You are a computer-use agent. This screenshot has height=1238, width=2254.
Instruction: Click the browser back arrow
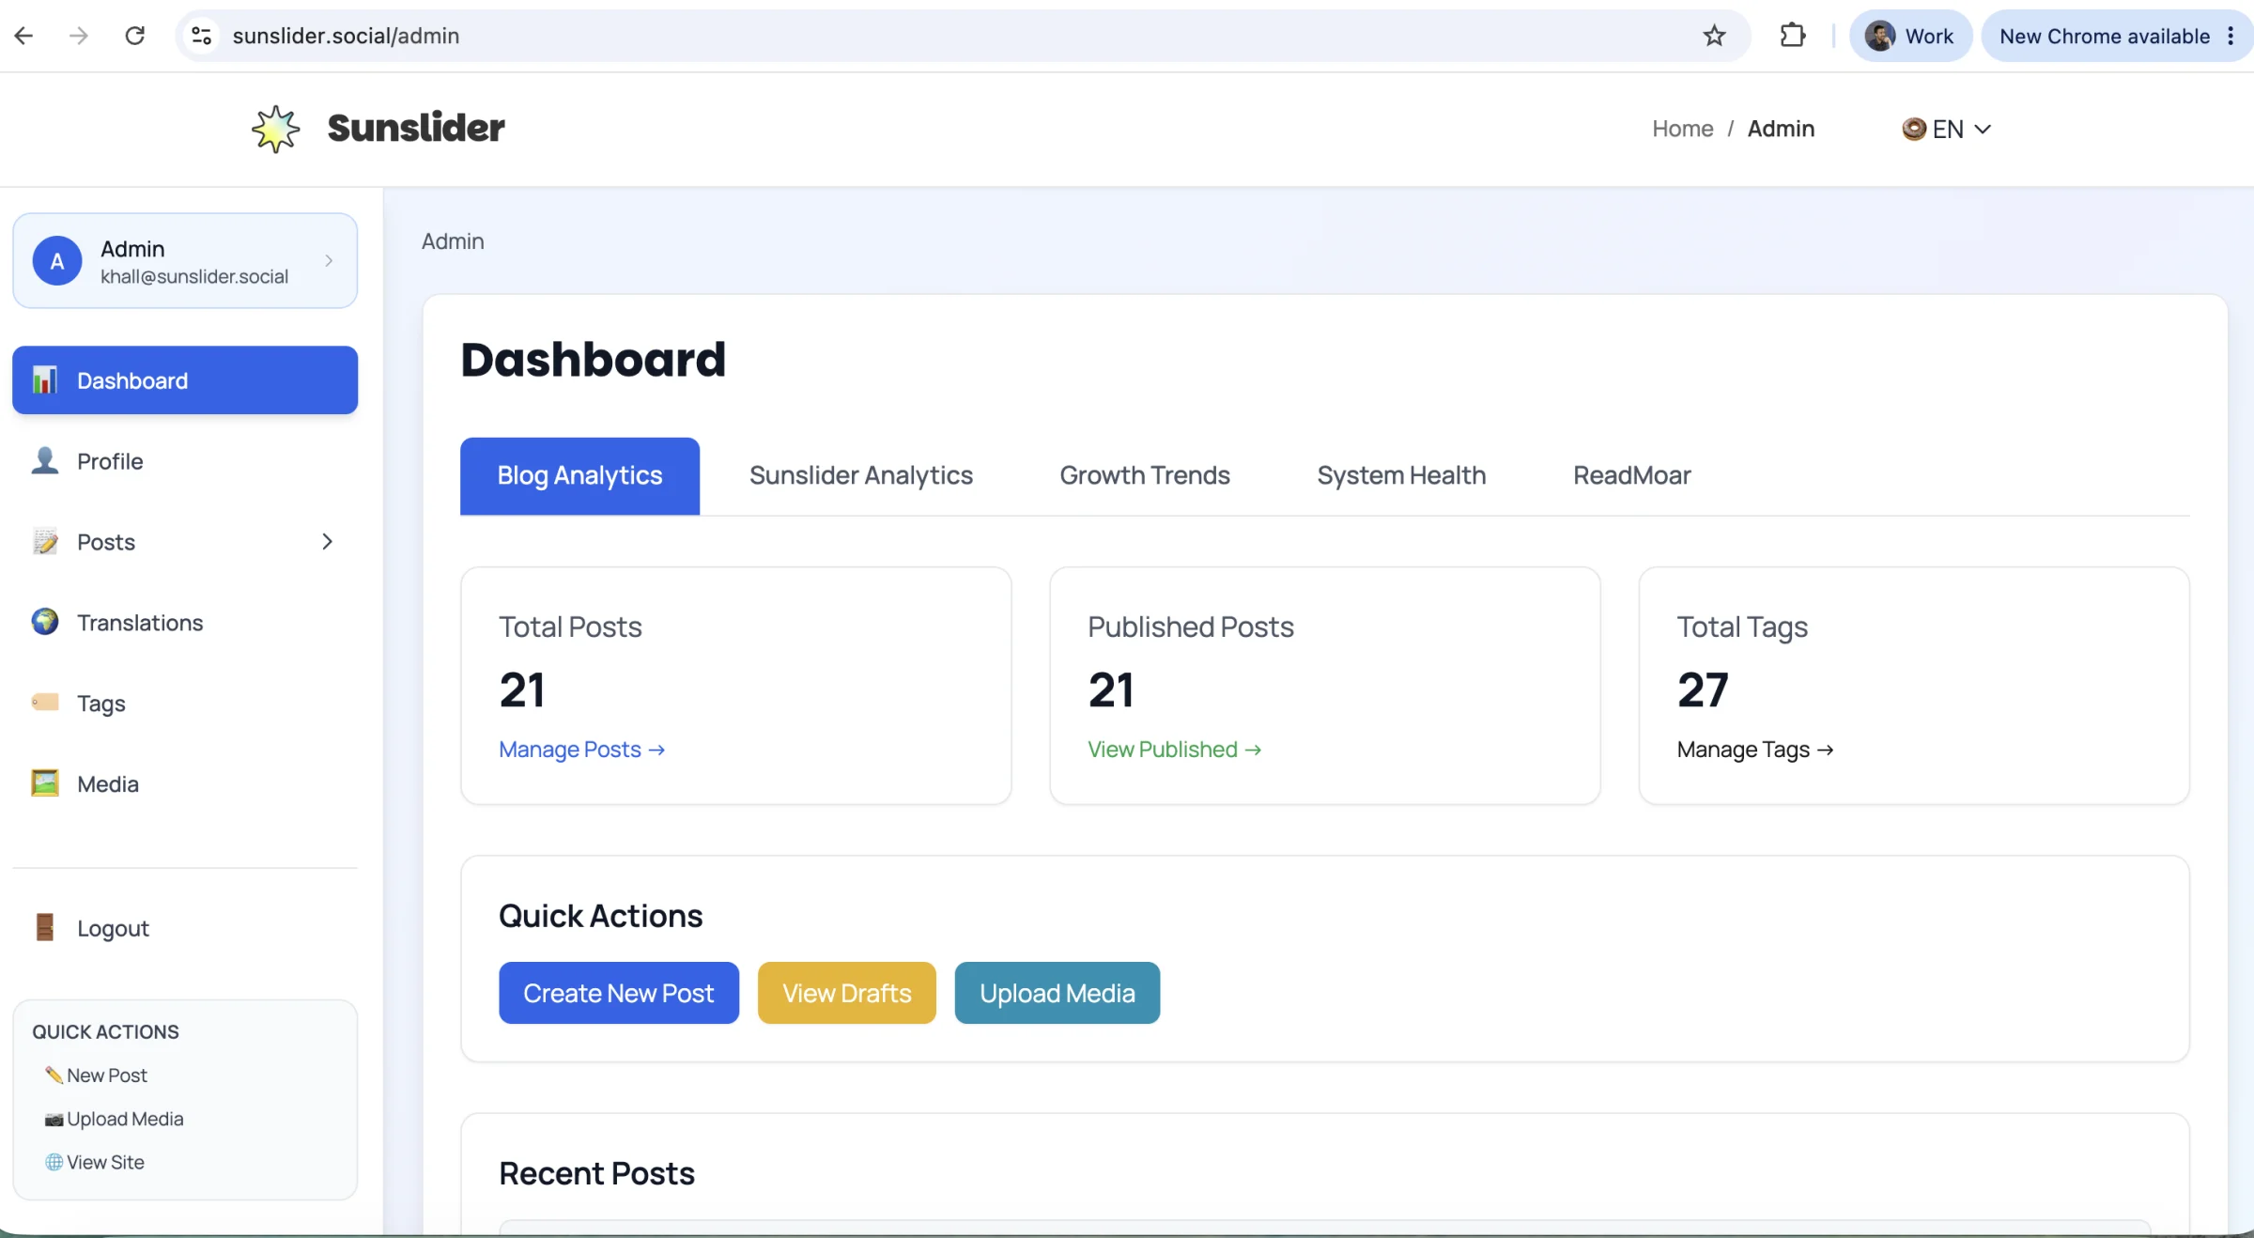[23, 36]
